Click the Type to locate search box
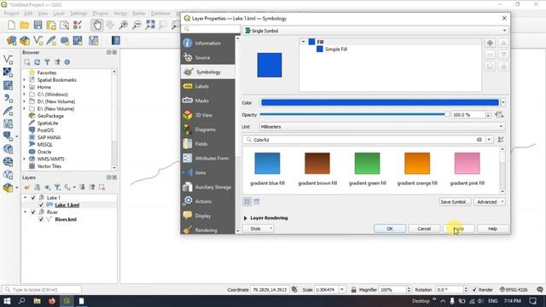The width and height of the screenshot is (546, 307). click(x=42, y=290)
